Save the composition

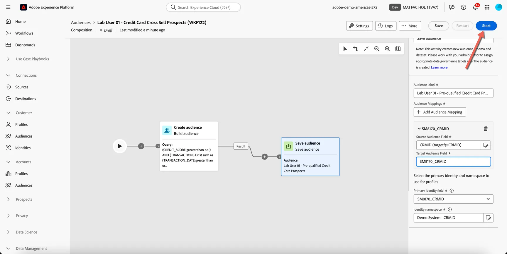439,26
